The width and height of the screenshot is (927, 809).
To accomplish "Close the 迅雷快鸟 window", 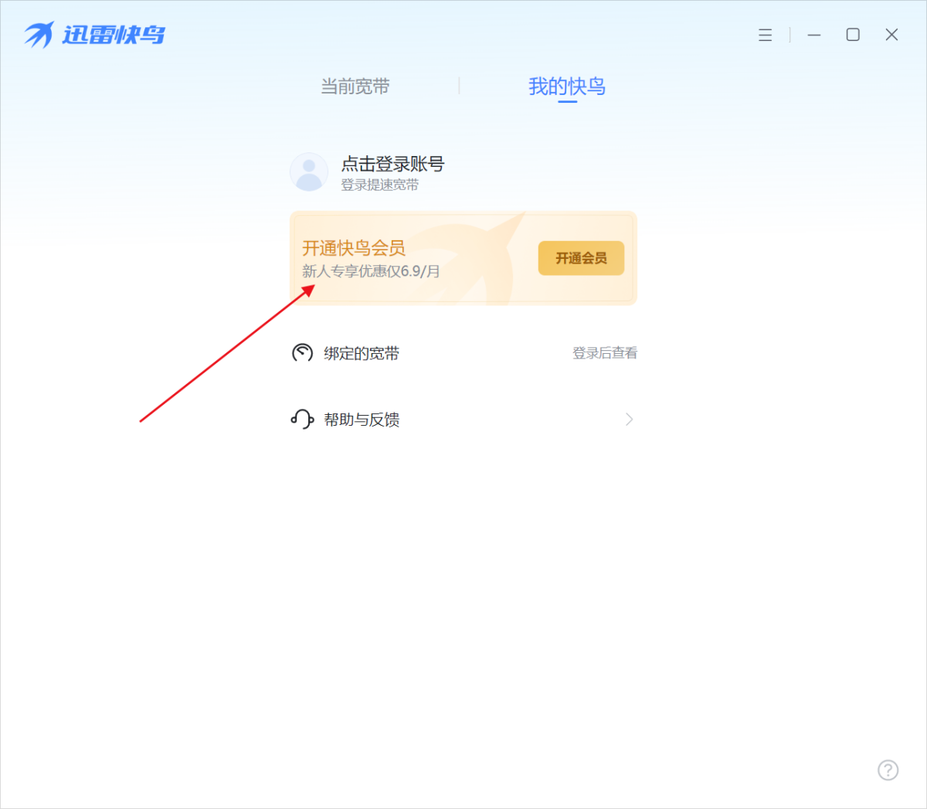I will [x=891, y=35].
